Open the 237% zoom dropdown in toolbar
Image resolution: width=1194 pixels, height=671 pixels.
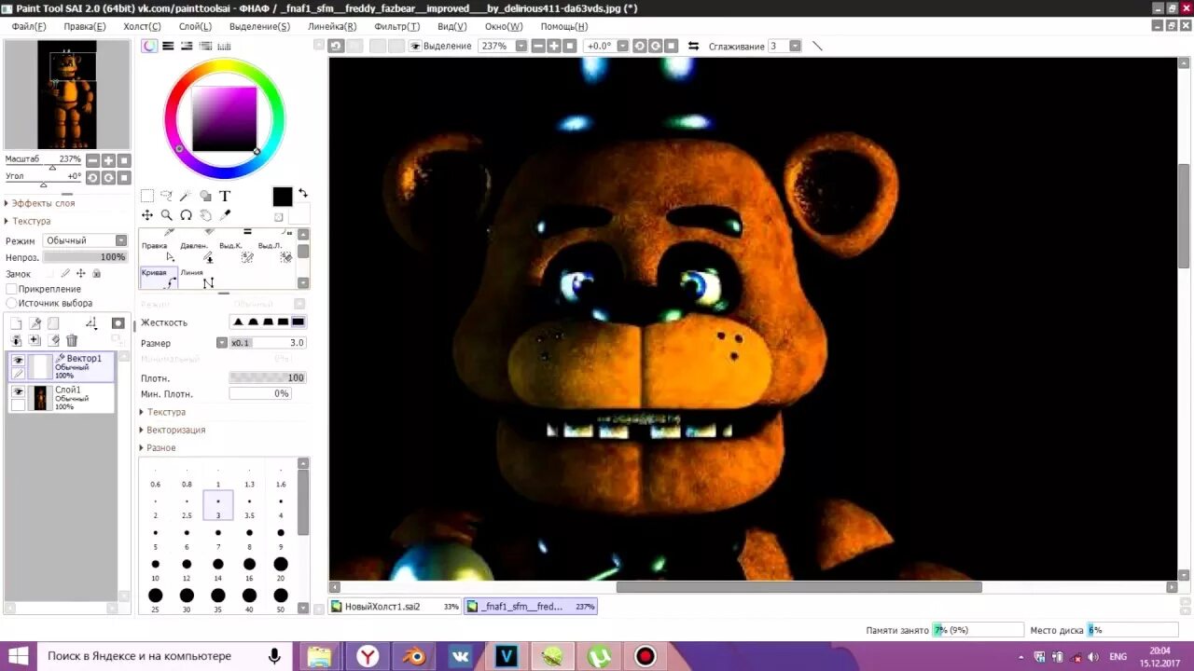pos(521,46)
